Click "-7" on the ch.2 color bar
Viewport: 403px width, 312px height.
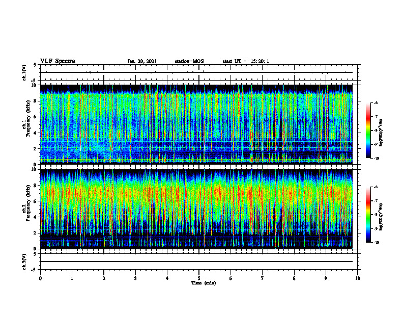[376, 201]
